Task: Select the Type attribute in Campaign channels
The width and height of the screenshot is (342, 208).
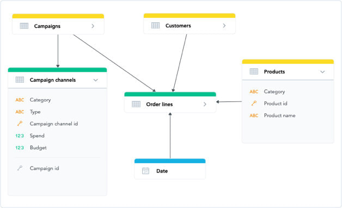Action: click(35, 112)
